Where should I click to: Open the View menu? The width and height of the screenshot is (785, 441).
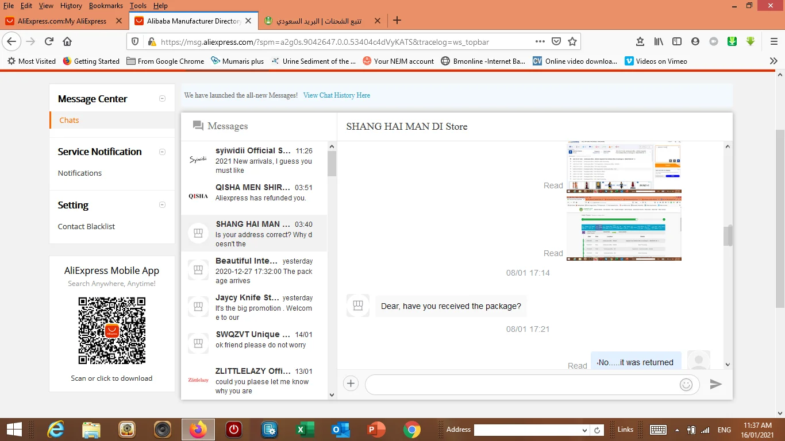46,6
